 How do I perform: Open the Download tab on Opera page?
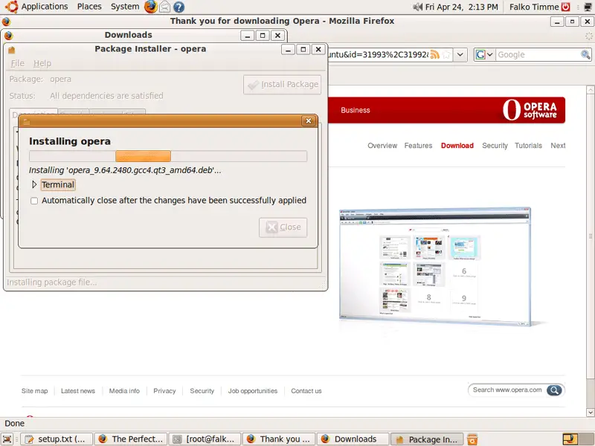[457, 146]
